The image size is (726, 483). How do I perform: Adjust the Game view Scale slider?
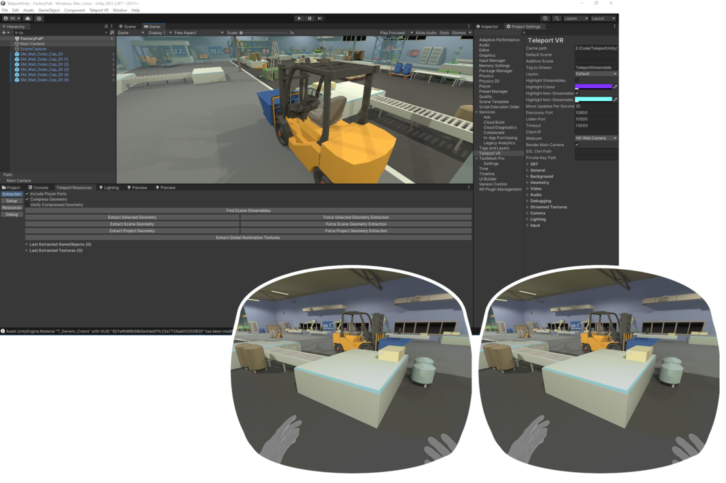[x=264, y=33]
